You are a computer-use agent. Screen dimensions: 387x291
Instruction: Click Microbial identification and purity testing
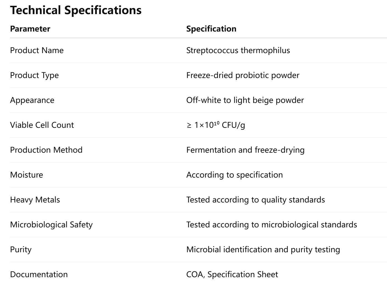coord(263,250)
